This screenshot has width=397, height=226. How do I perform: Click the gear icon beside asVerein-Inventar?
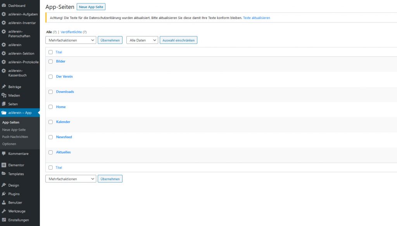pyautogui.click(x=4, y=23)
